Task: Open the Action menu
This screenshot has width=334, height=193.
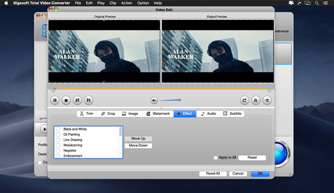Action: (127, 3)
